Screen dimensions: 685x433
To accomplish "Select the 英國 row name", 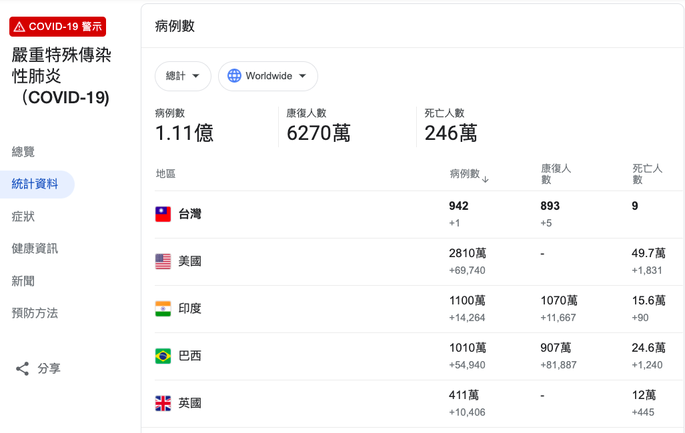I will [x=190, y=403].
